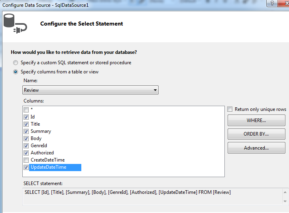Click the help question mark in title bar
The image size is (289, 213).
point(272,3)
